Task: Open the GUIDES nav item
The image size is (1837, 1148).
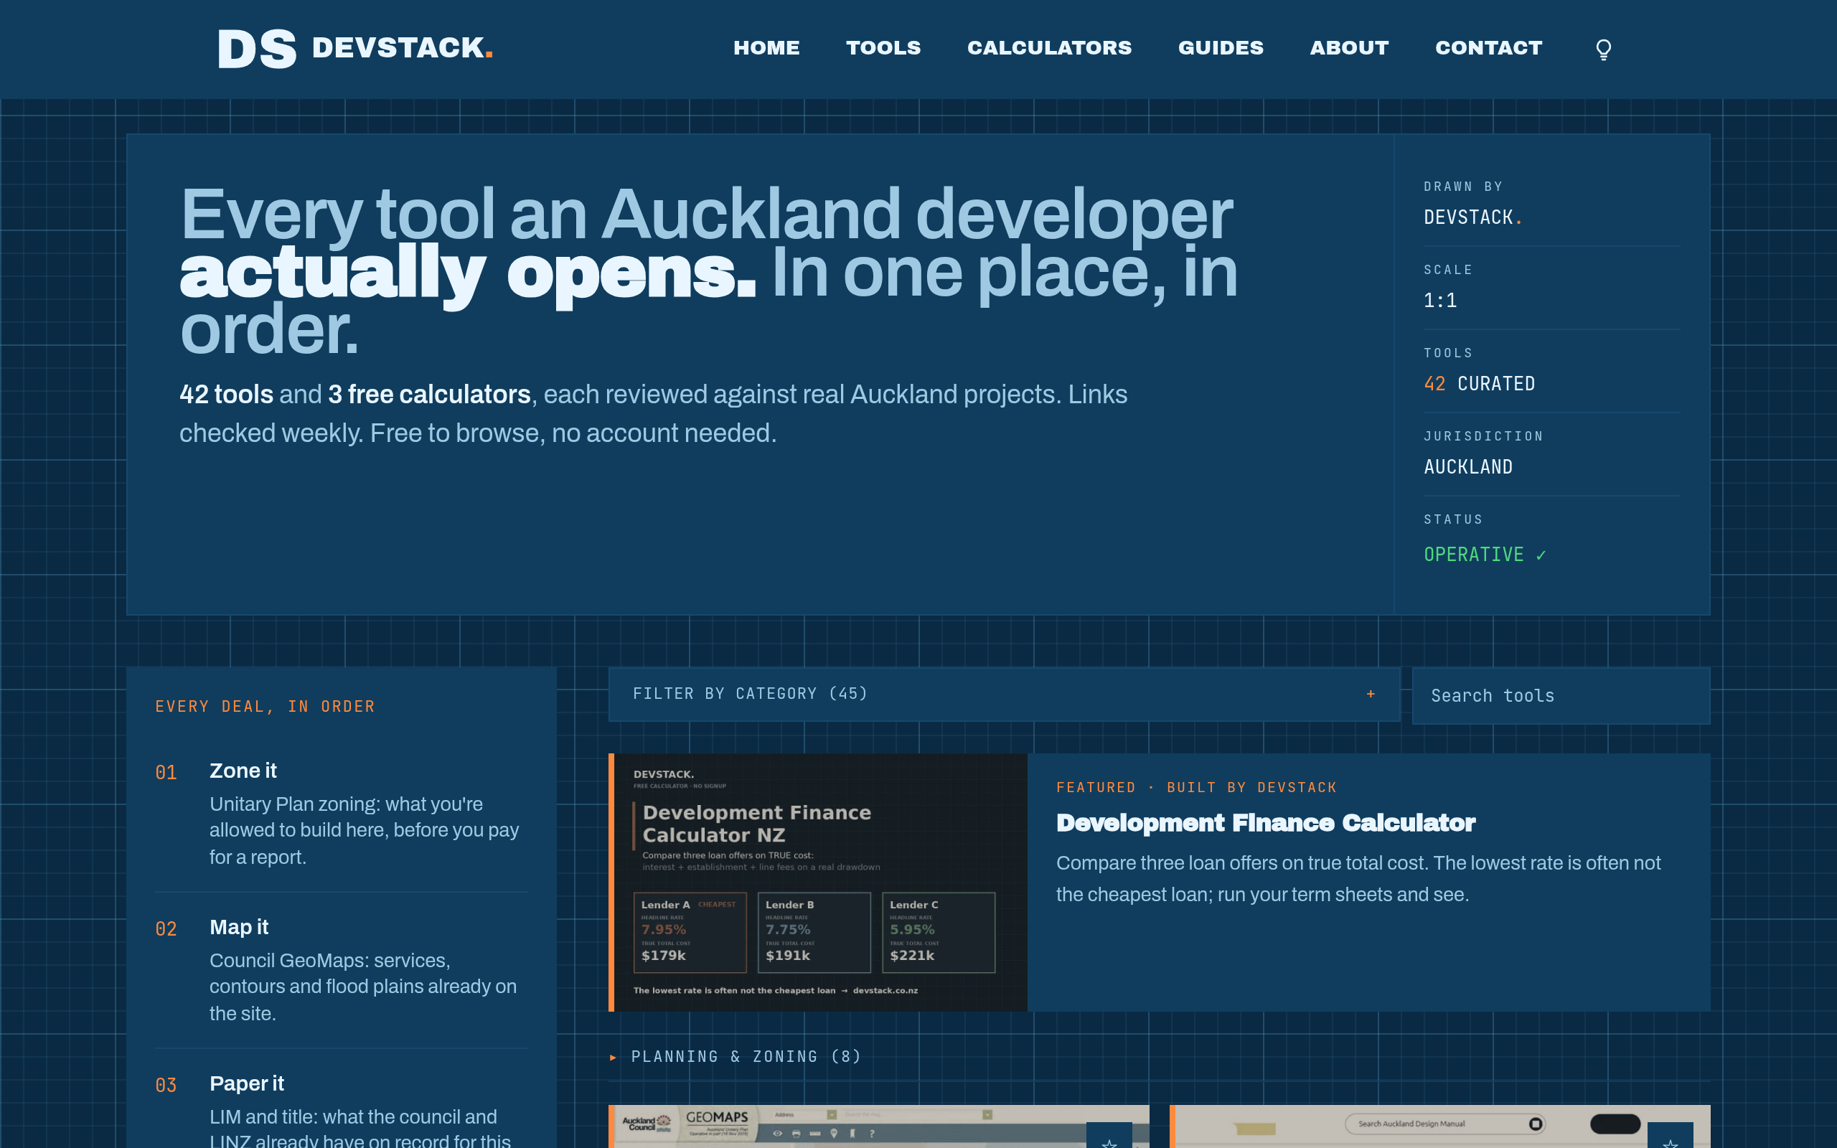Action: point(1221,48)
